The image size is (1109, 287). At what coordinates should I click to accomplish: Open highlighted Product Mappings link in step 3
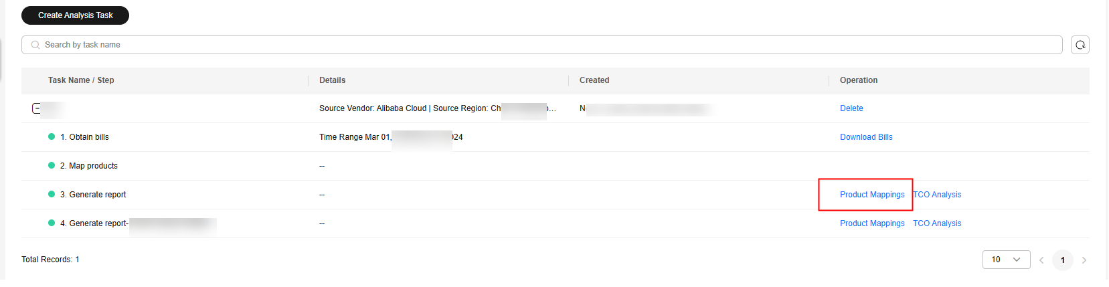click(x=872, y=195)
